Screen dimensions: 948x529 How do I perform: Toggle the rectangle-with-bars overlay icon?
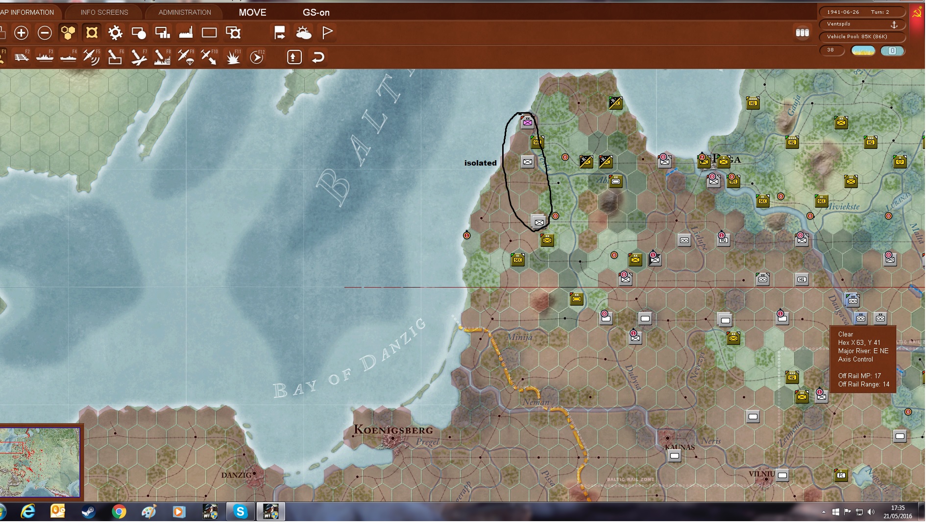[162, 33]
